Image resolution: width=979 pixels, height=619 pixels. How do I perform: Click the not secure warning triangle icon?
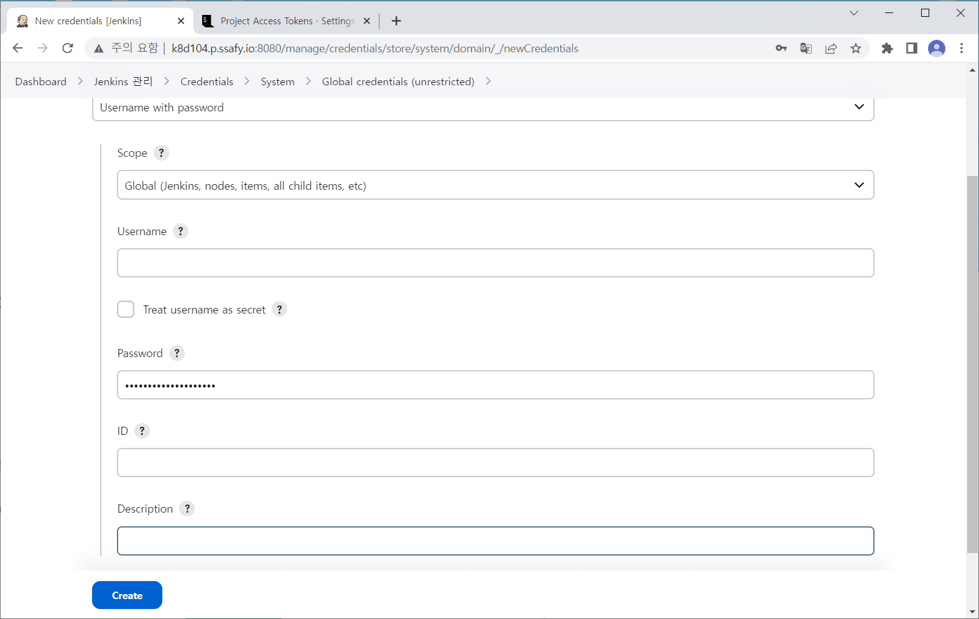tap(99, 49)
